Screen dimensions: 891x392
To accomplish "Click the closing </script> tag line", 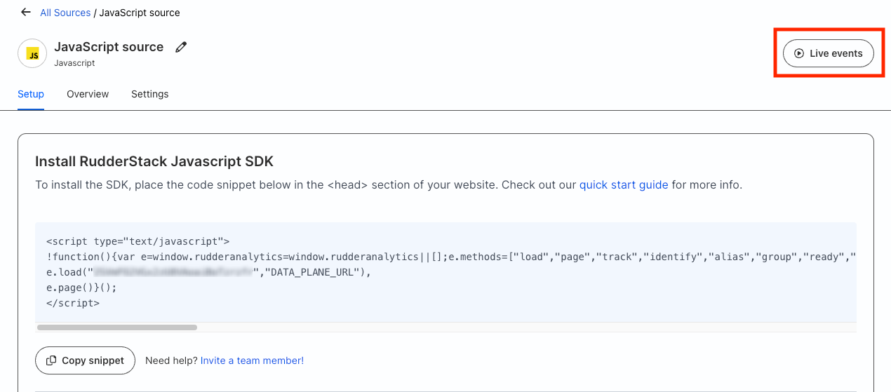I will (x=73, y=303).
